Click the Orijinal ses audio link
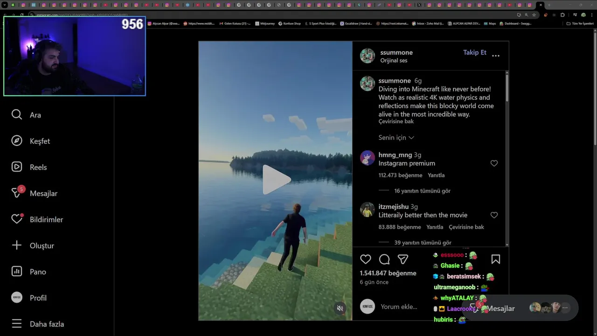 394,61
